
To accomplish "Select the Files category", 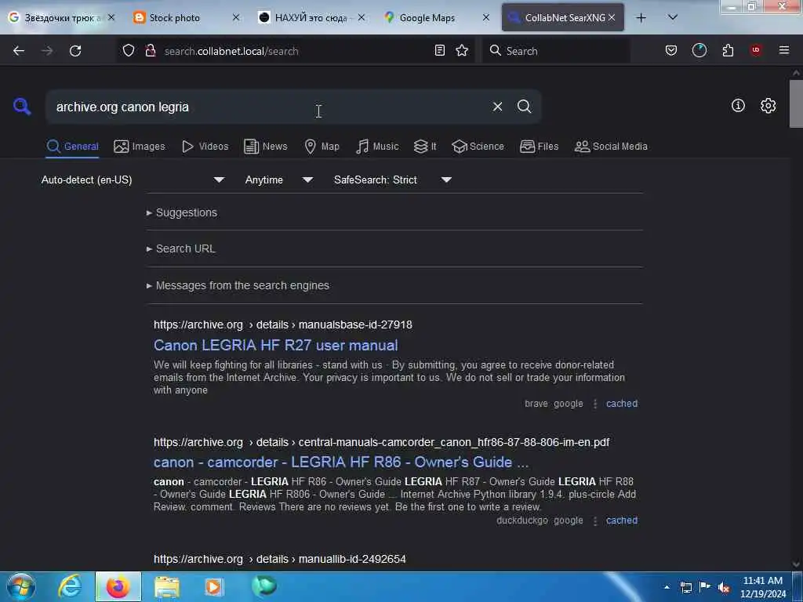I will click(539, 147).
